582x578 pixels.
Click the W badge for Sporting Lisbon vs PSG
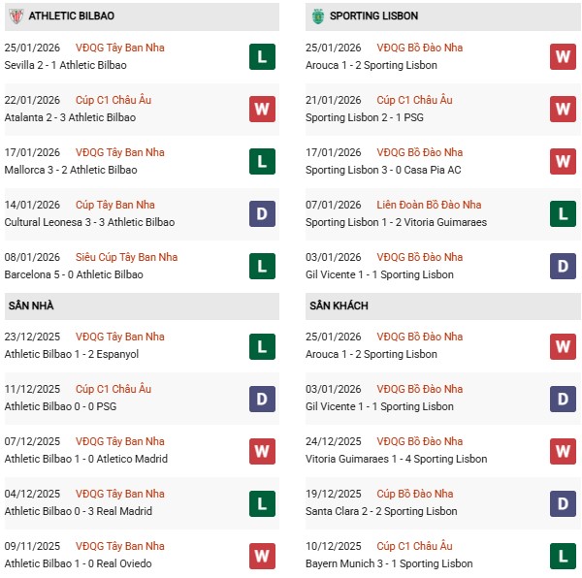(563, 109)
